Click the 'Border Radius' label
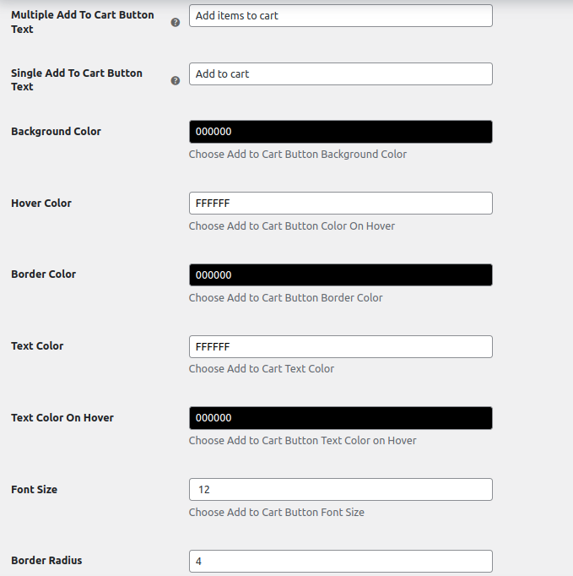This screenshot has height=576, width=573. click(46, 561)
